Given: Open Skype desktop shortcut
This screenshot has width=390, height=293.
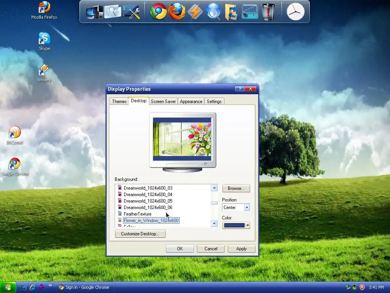Looking at the screenshot, I should point(44,42).
